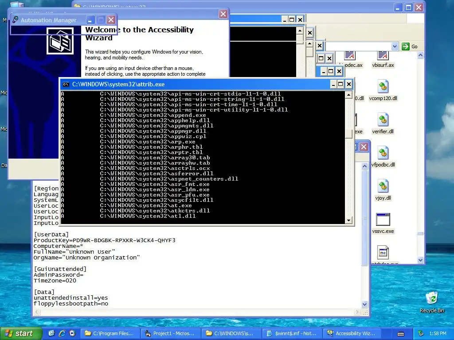Select the vjoy.dll file icon
454x340 pixels.
click(383, 186)
